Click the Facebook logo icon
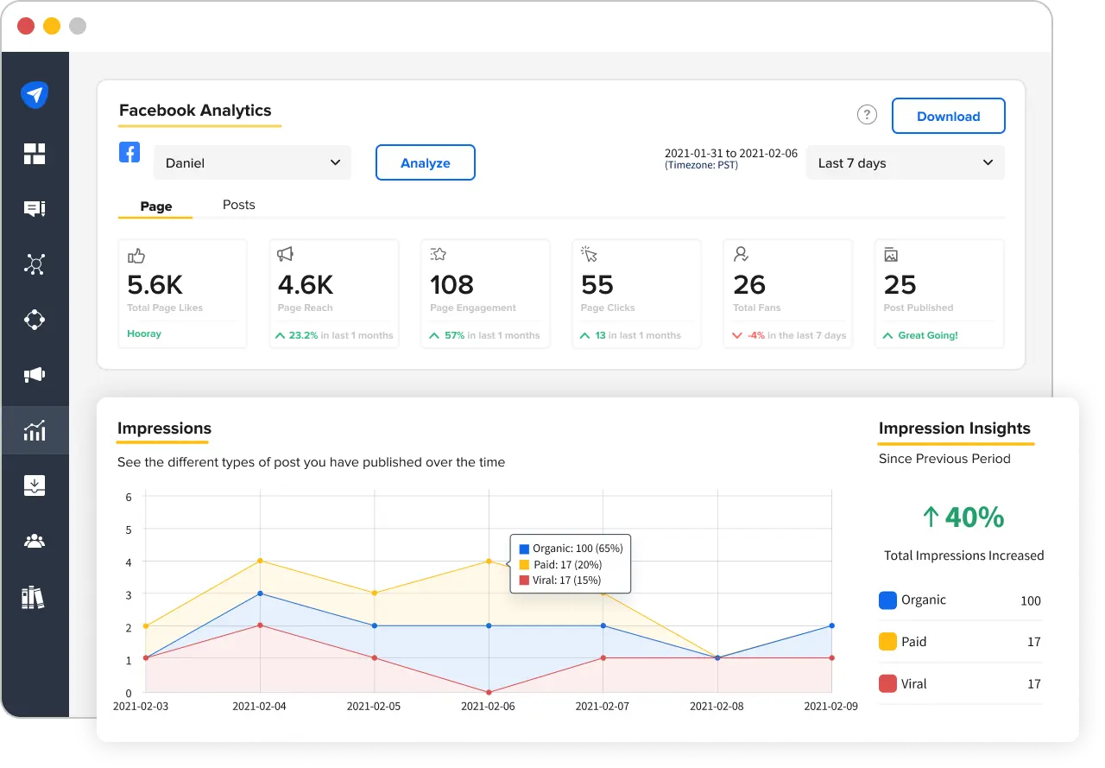Viewport: 1105px width, 768px height. click(129, 153)
